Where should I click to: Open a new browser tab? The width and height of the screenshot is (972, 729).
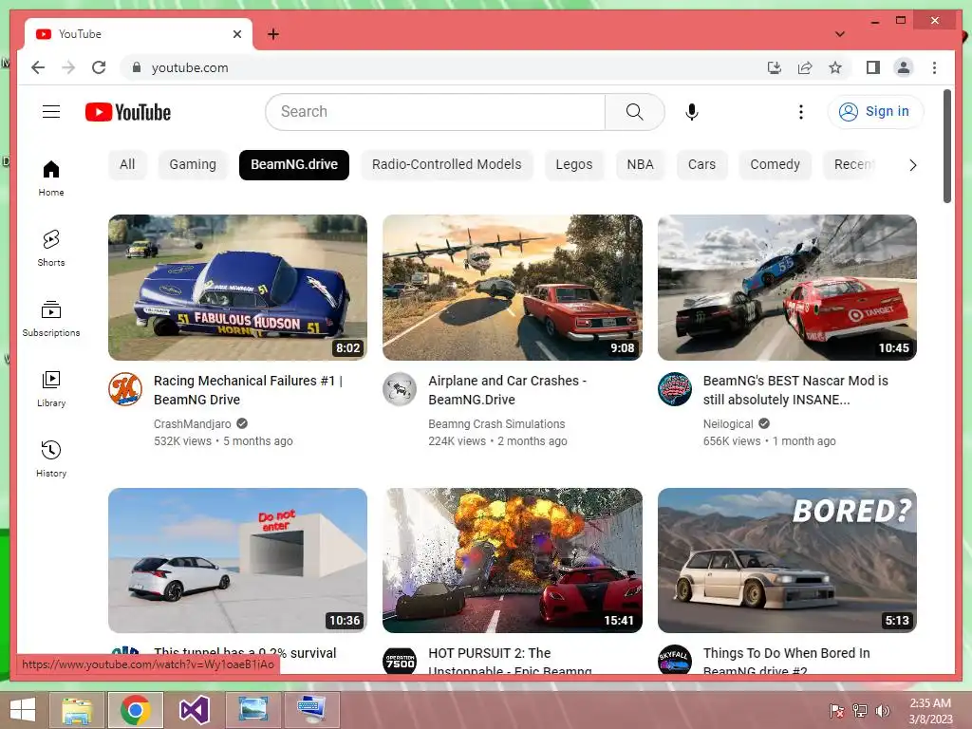[x=273, y=34]
